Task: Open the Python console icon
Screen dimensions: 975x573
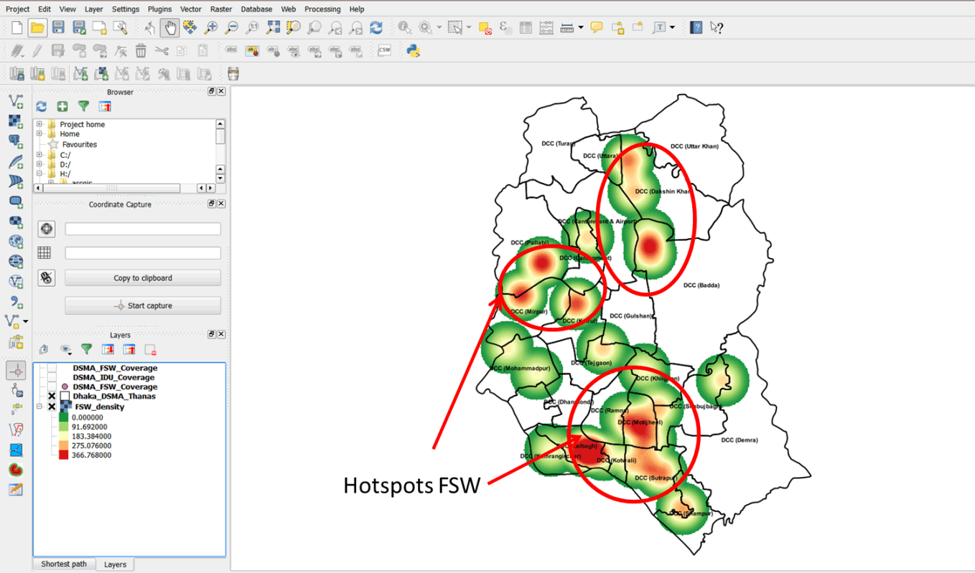Action: [413, 50]
